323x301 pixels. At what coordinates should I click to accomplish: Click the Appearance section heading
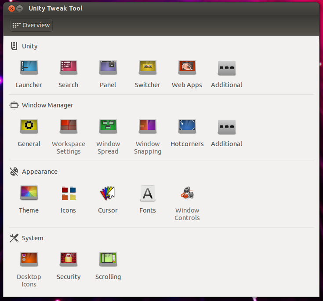[x=40, y=172]
